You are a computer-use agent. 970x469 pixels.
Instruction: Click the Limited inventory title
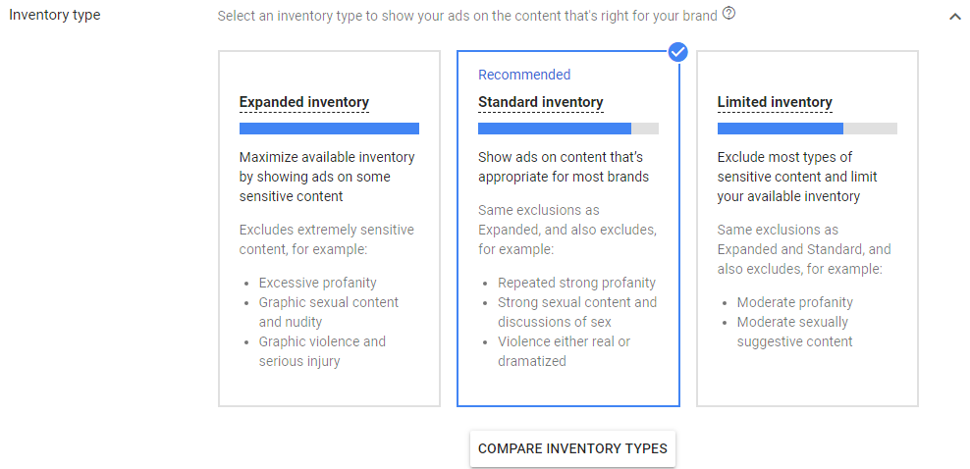[775, 102]
